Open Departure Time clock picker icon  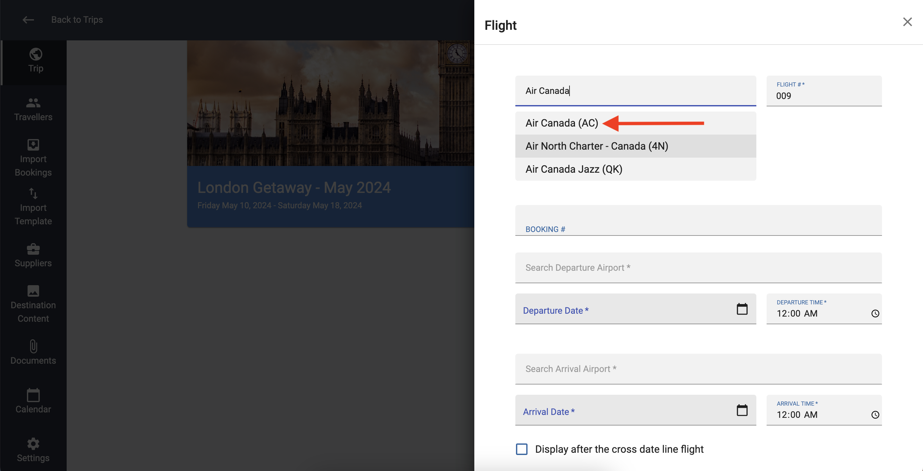point(875,313)
